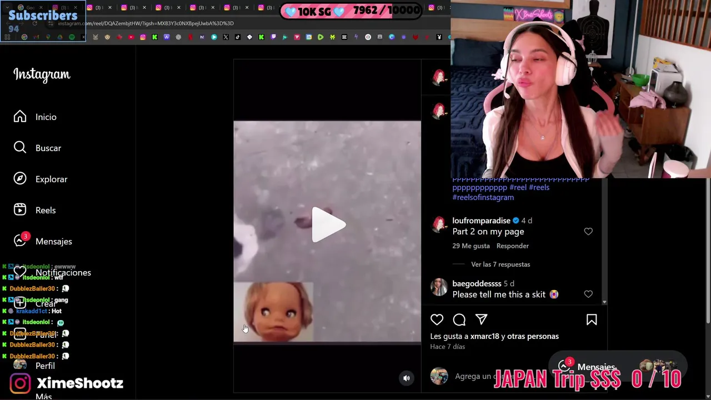
Task: Open comments via speech bubble icon
Action: [459, 319]
